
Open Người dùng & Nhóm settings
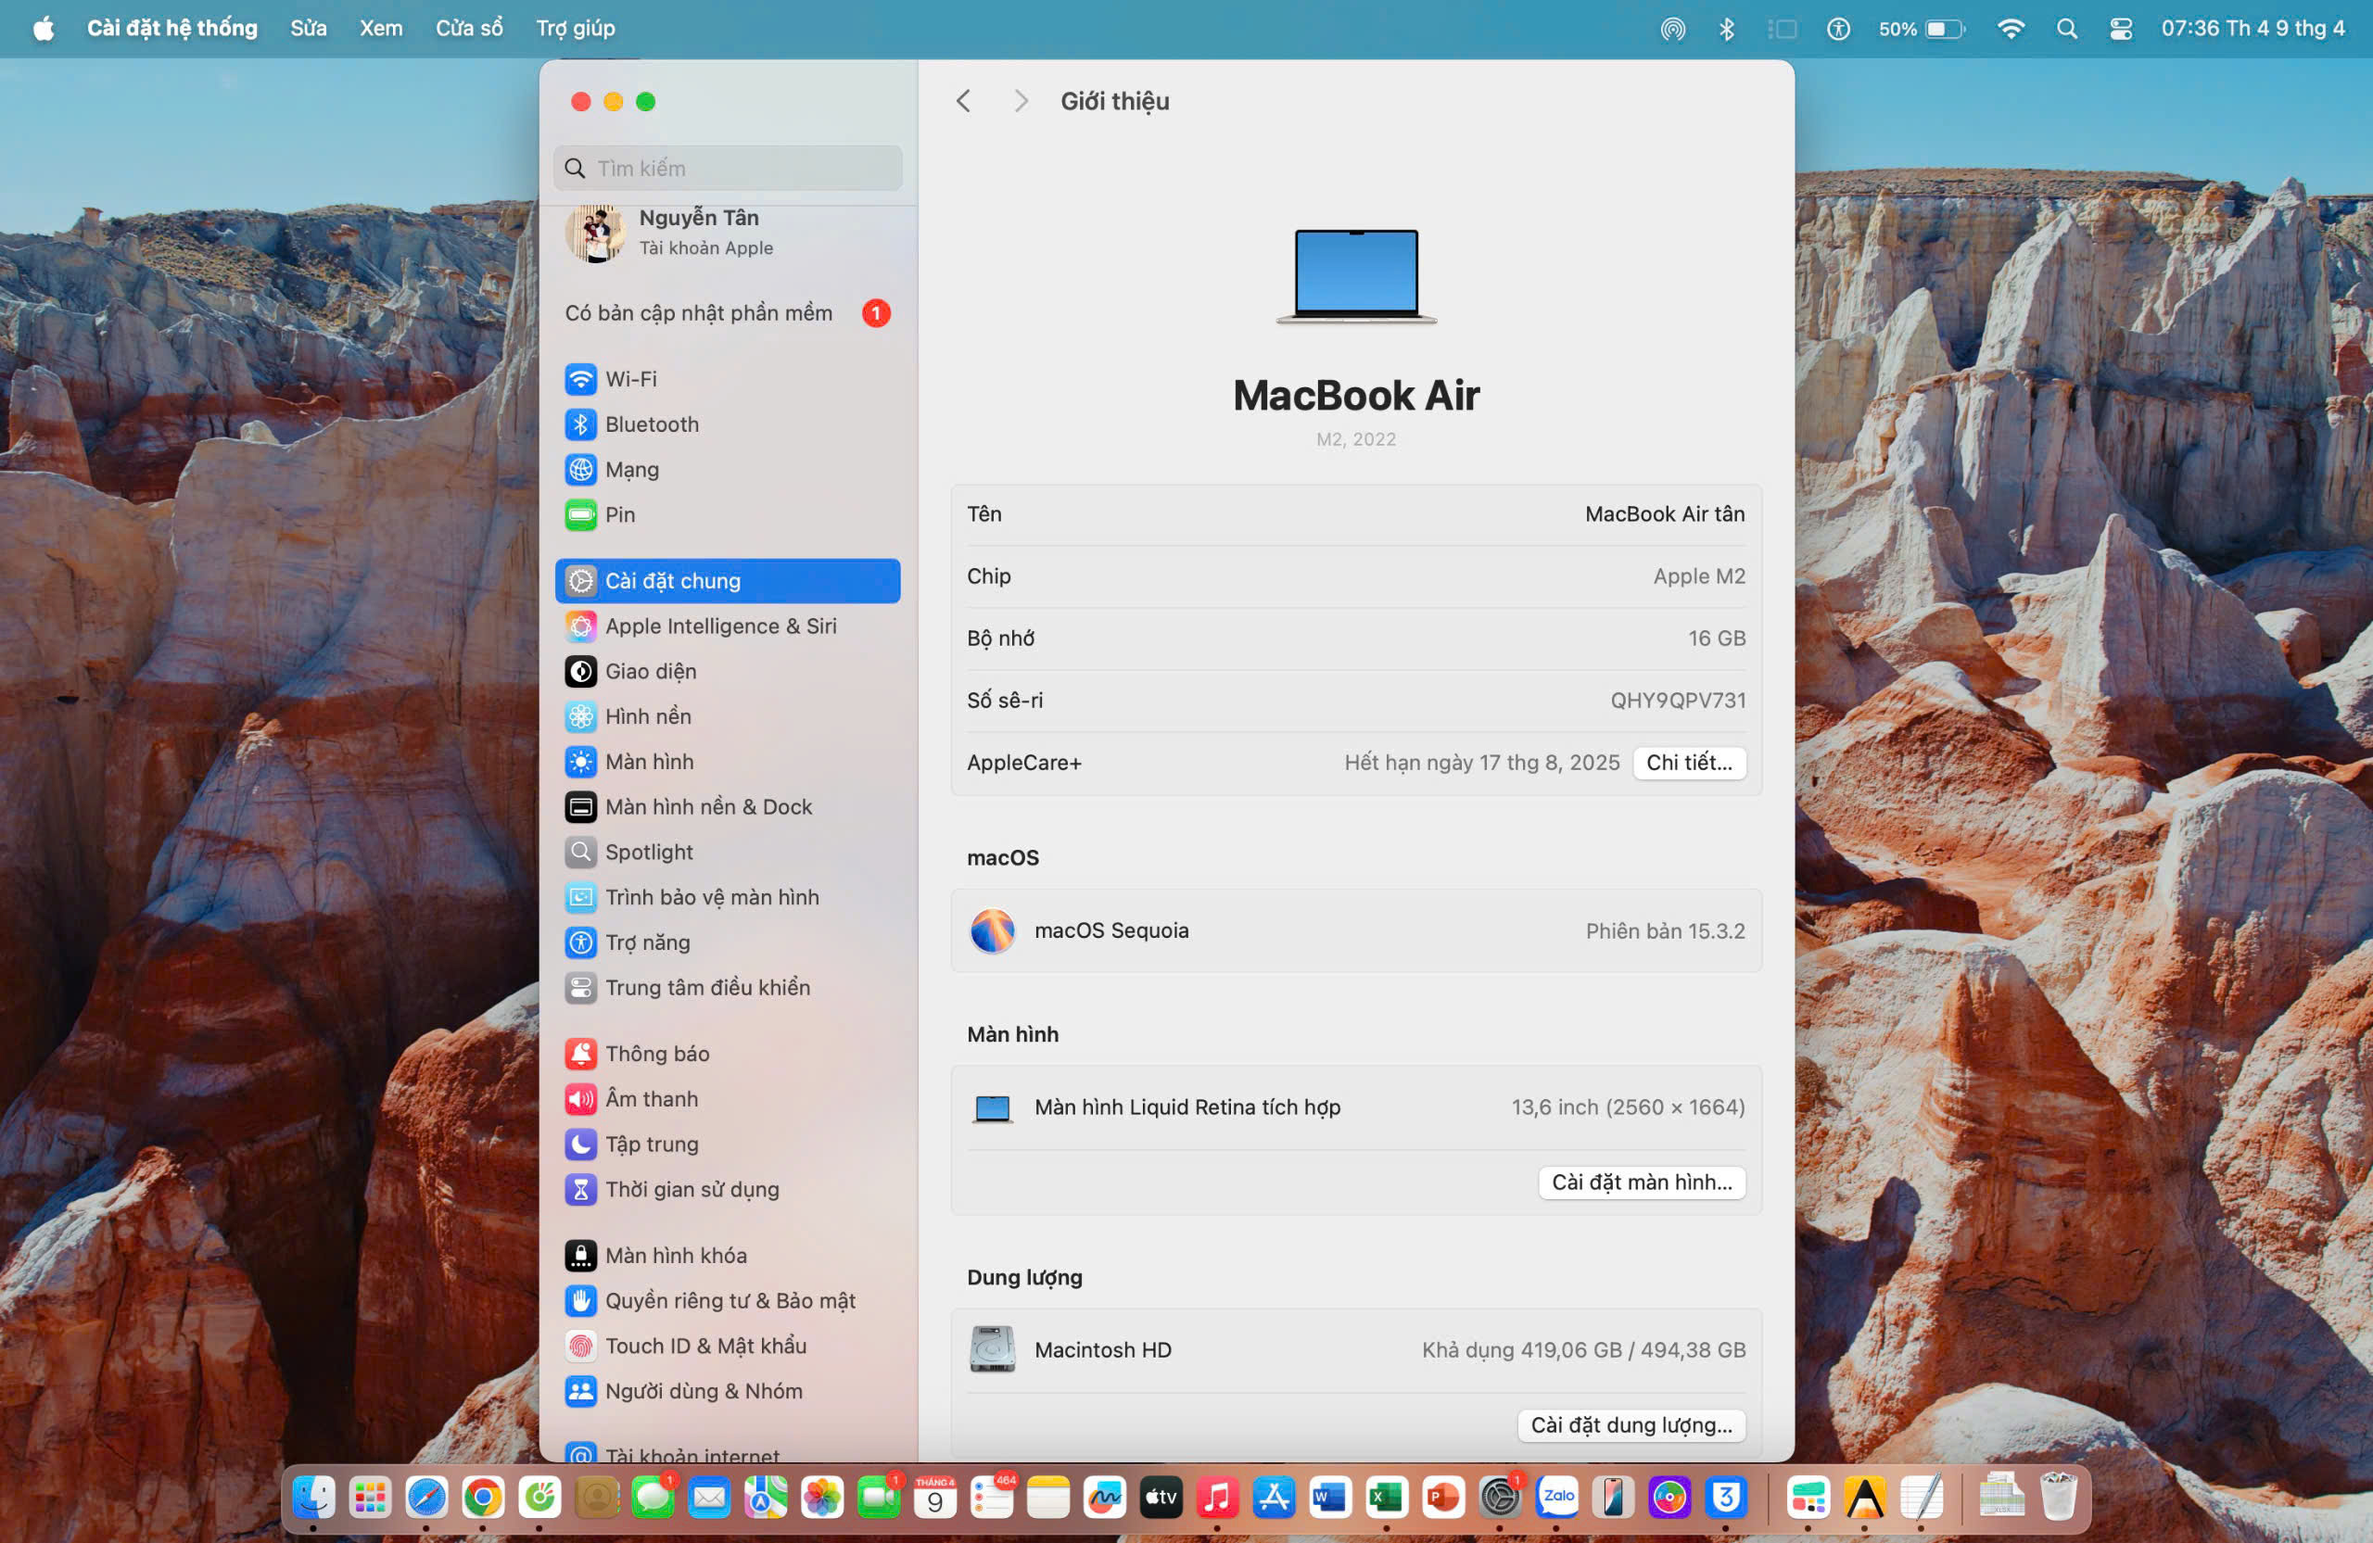point(727,1392)
